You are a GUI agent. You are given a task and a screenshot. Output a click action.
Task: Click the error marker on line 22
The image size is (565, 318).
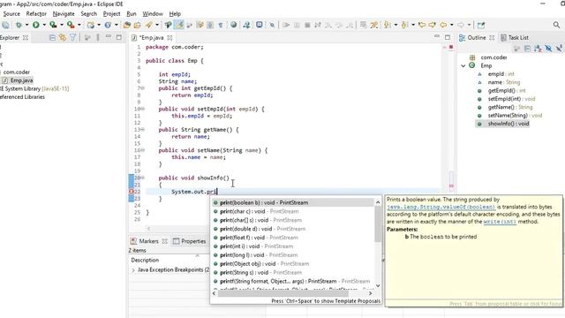tap(132, 192)
